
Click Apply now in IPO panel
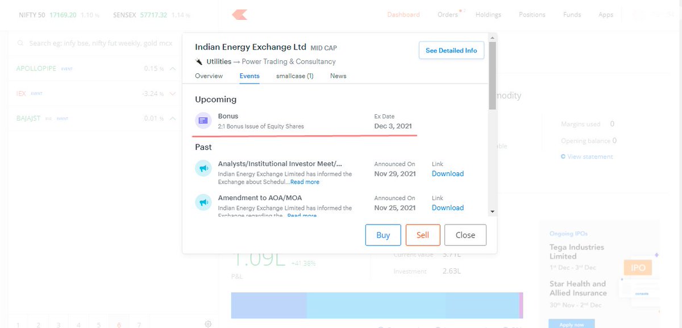coord(571,325)
